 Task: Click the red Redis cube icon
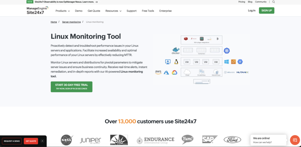(186, 39)
